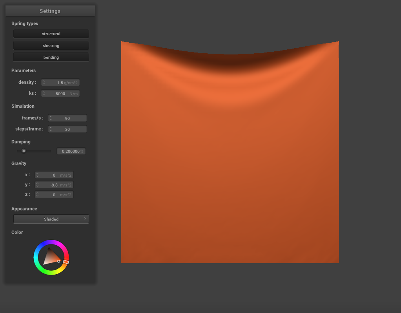The width and height of the screenshot is (401, 313).
Task: Click the Settings panel title bar
Action: coord(50,11)
